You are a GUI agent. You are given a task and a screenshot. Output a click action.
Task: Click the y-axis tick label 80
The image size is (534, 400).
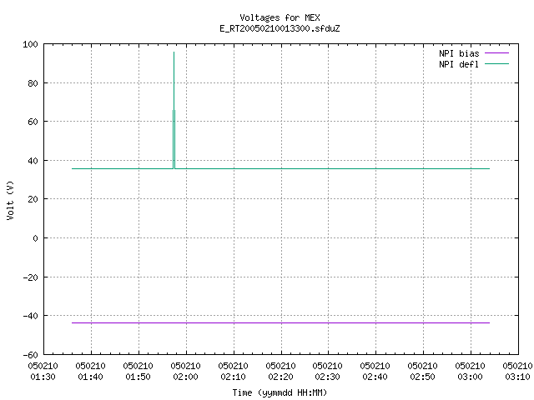[x=33, y=83]
